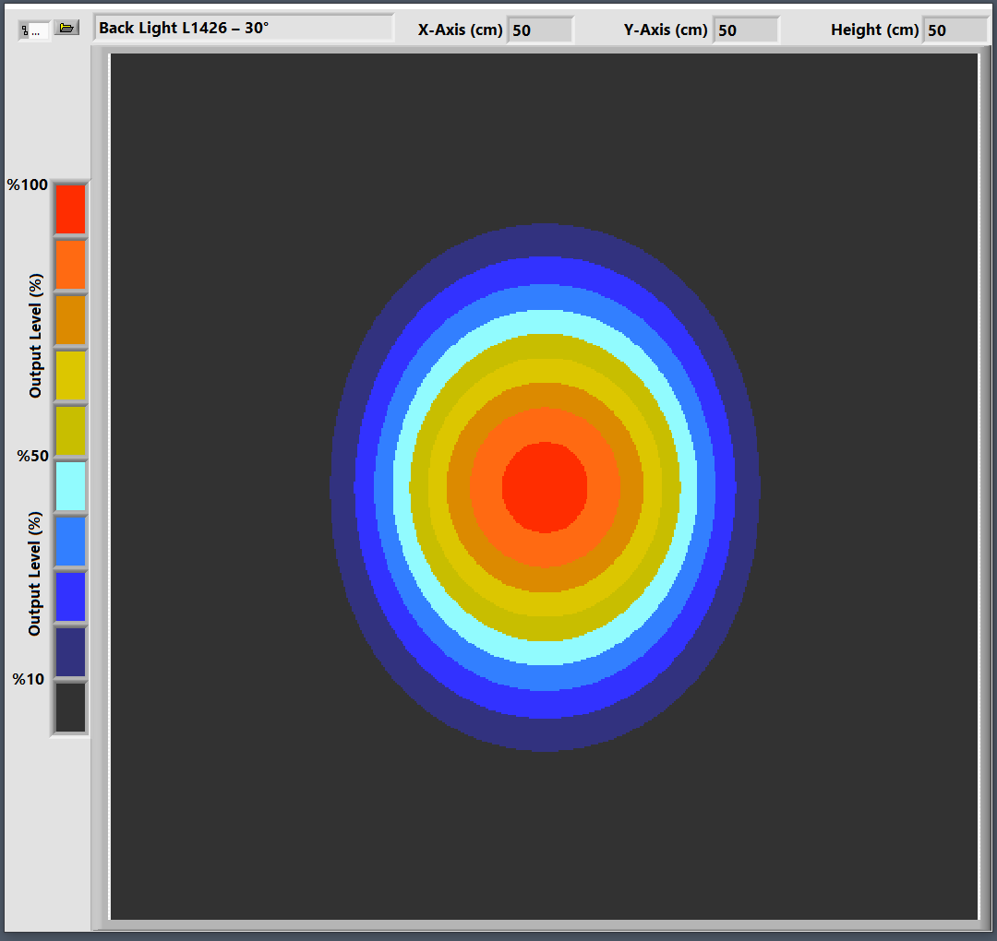Click the red center of the light plot
The height and width of the screenshot is (941, 997).
pyautogui.click(x=545, y=487)
